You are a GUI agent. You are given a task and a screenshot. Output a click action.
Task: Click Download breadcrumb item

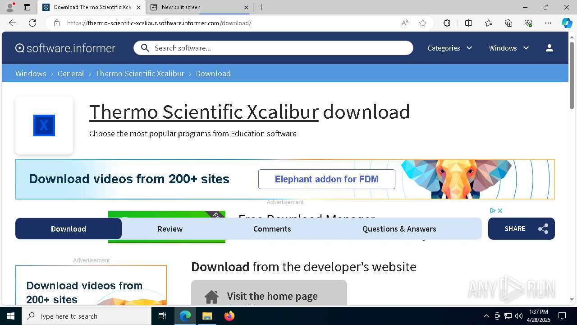pos(213,74)
